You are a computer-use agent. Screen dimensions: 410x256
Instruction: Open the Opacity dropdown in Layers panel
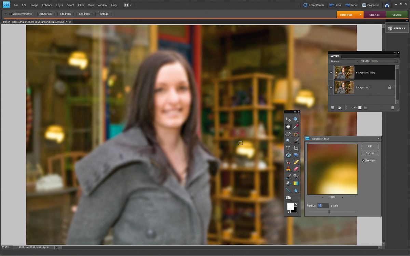(396, 61)
